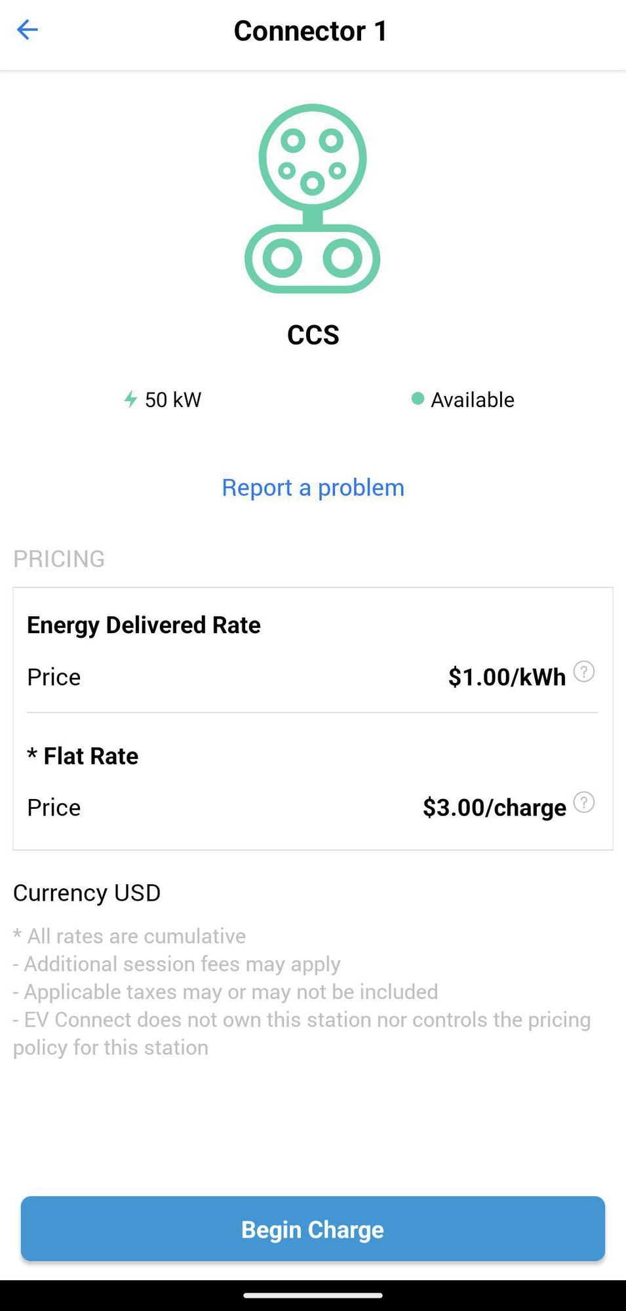Select the Flat Rate heading
The width and height of the screenshot is (626, 1311).
tap(90, 756)
